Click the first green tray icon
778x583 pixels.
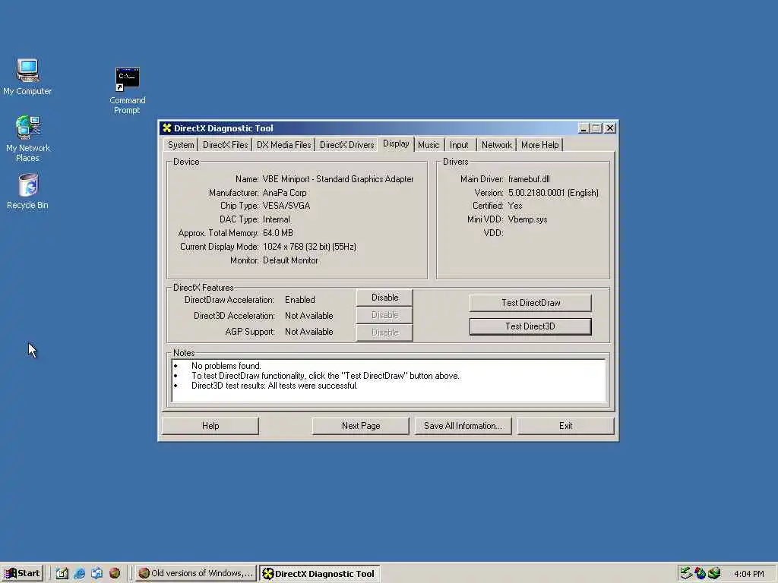tap(686, 573)
